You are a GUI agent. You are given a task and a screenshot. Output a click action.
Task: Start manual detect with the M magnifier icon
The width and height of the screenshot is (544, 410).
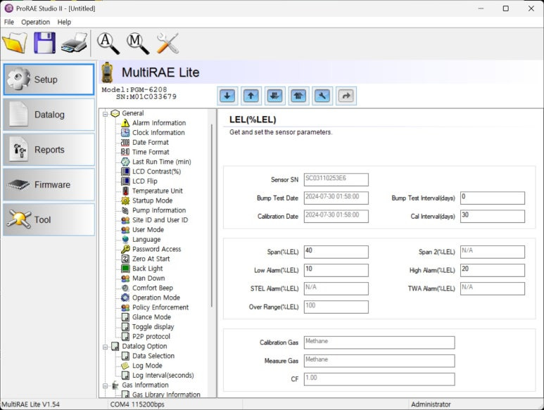click(x=138, y=44)
